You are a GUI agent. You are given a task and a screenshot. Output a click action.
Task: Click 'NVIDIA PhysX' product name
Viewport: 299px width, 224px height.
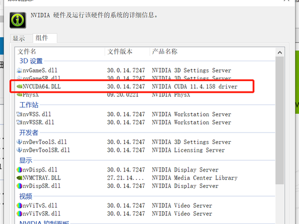pos(171,95)
